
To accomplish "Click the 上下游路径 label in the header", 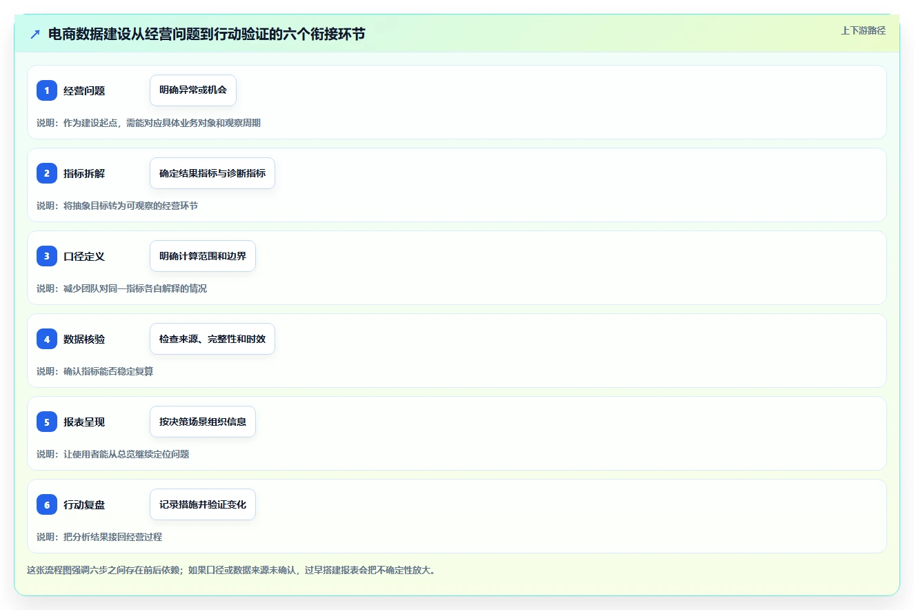I will tap(863, 30).
